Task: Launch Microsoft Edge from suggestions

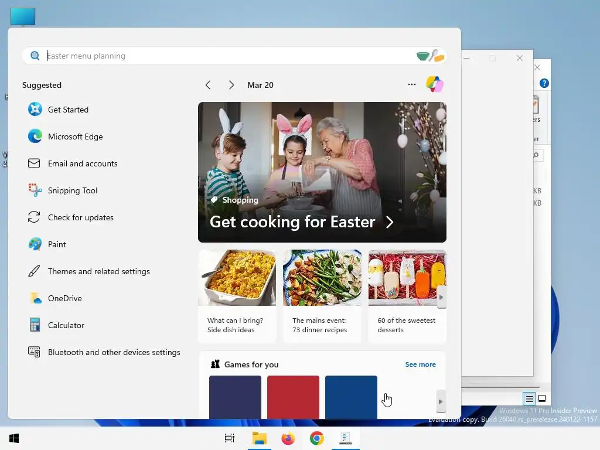Action: point(76,137)
